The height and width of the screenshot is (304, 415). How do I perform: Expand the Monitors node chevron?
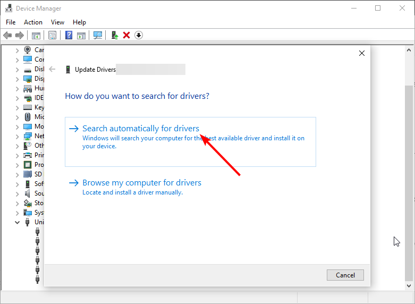click(17, 127)
